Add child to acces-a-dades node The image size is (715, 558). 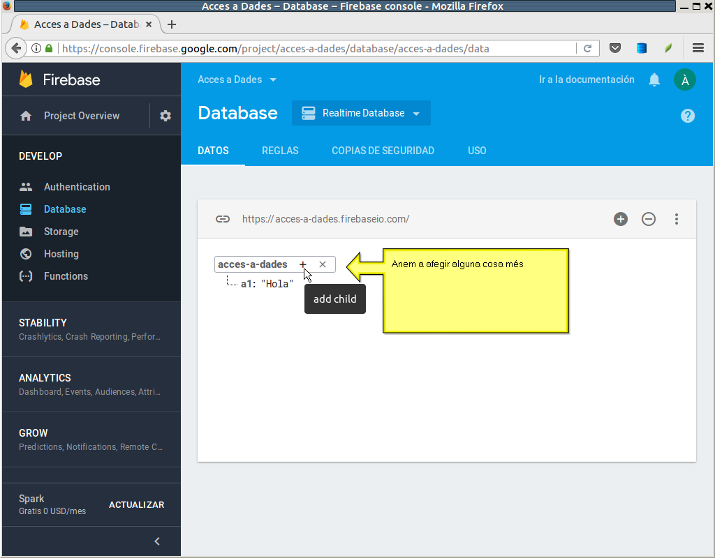pos(303,264)
